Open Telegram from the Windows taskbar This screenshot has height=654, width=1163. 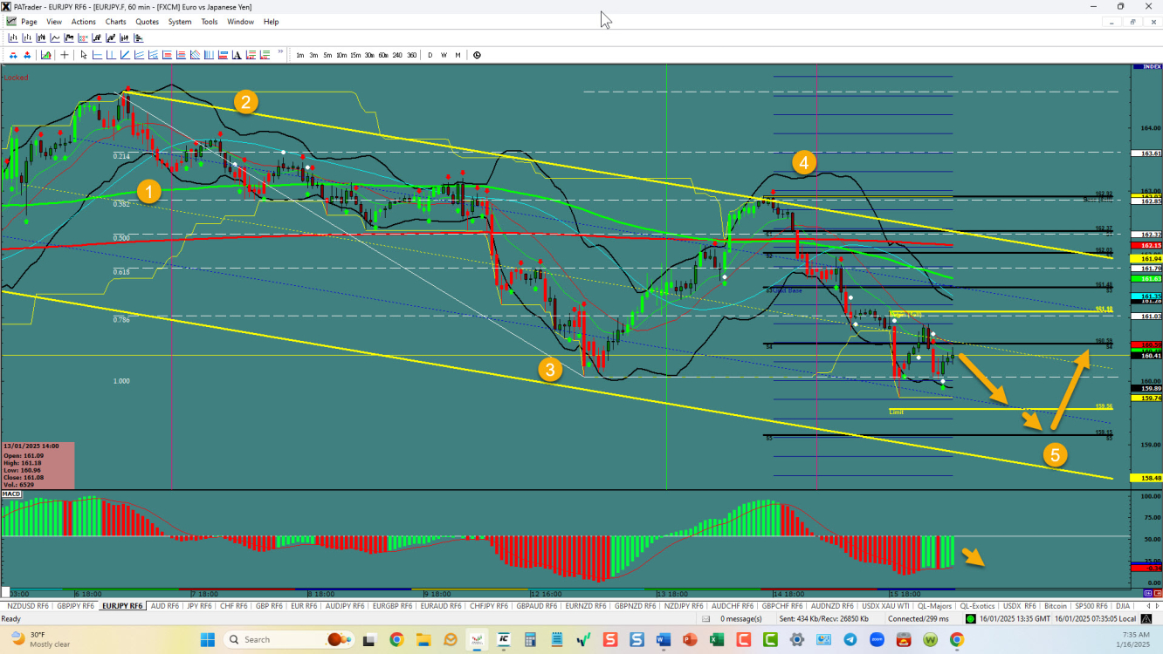[850, 640]
